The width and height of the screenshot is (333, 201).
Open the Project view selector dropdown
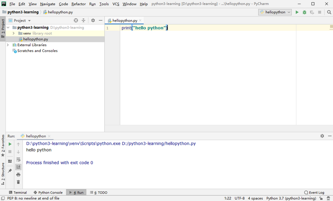pos(20,20)
